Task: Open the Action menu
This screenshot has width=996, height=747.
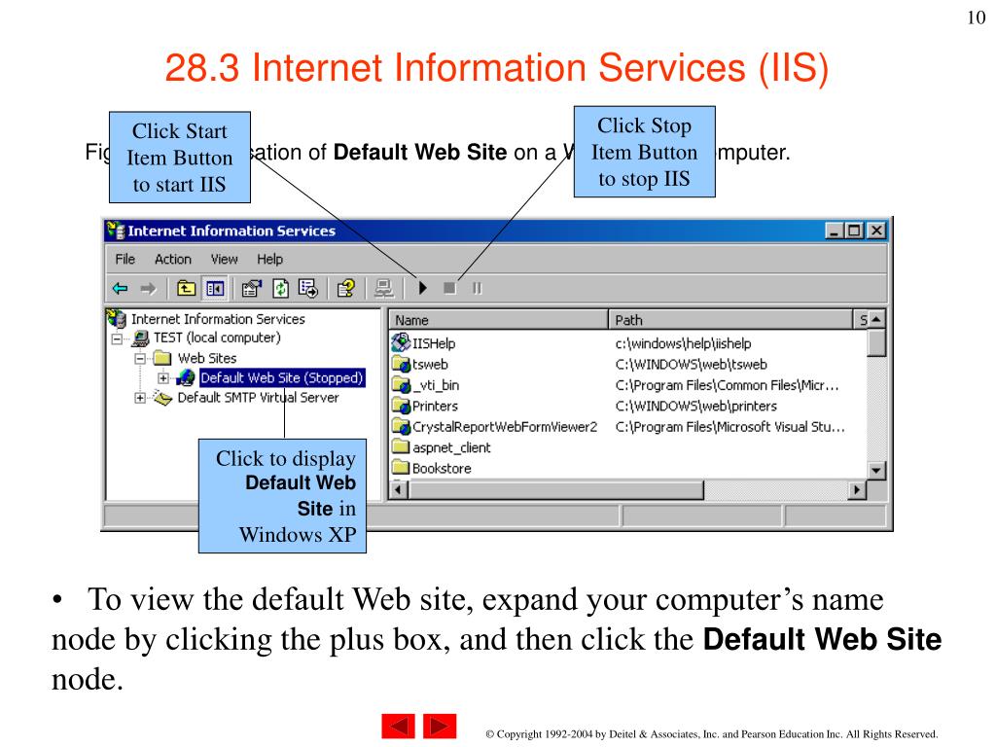Action: tap(173, 259)
